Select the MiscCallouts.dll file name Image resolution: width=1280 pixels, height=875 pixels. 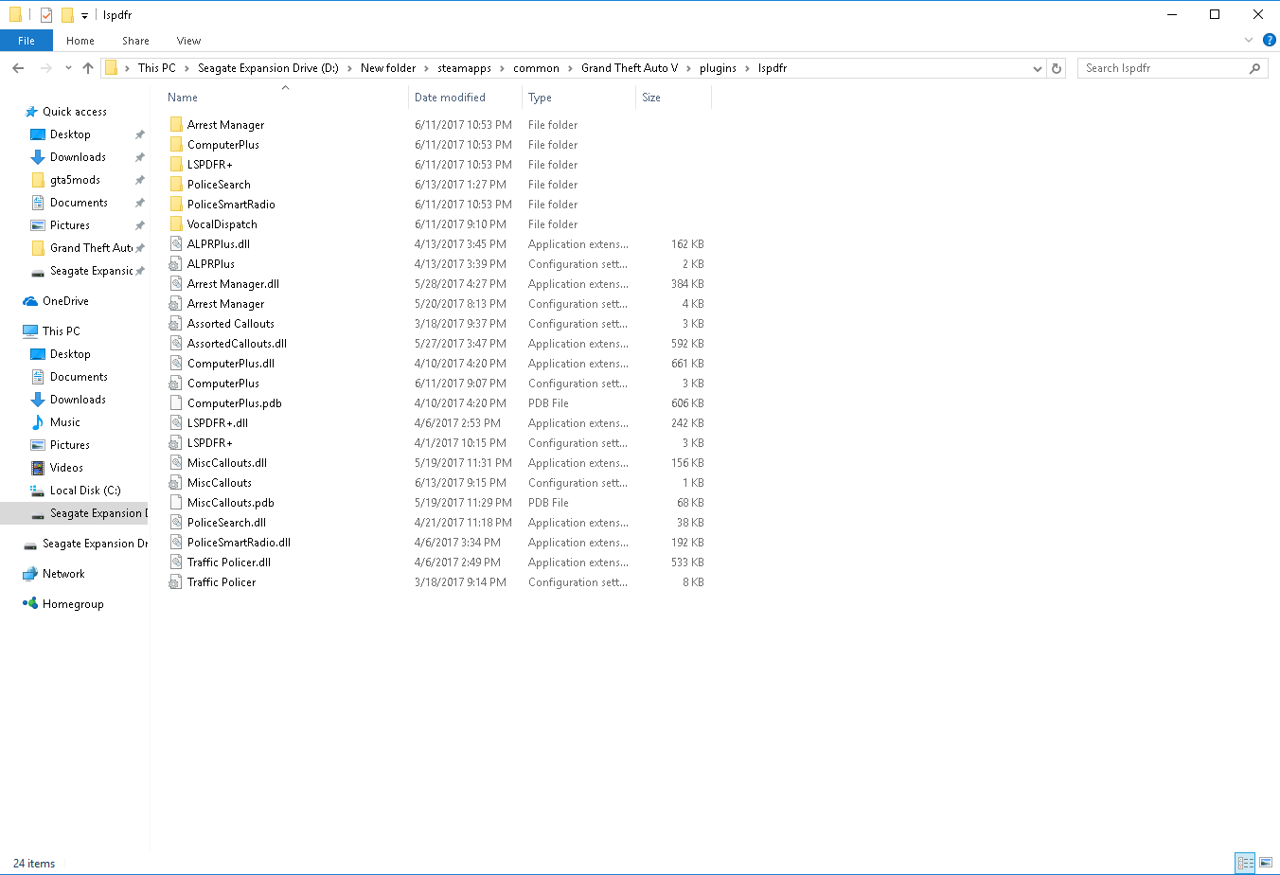click(x=227, y=463)
